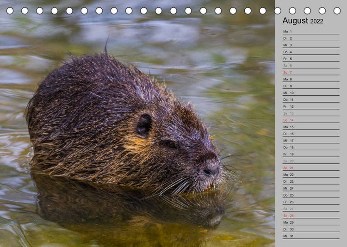The width and height of the screenshot is (347, 247).
Task: Select the 'Di 2' date row
Action: pos(311,38)
